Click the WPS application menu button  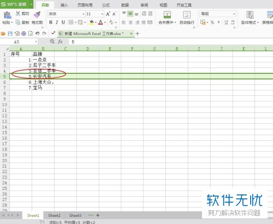(16, 4)
